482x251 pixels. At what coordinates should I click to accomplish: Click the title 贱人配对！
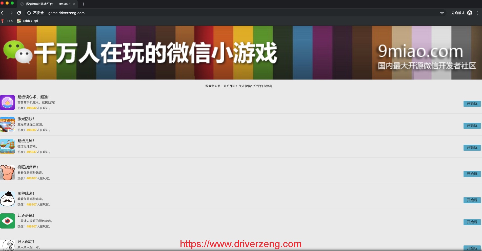(26, 242)
